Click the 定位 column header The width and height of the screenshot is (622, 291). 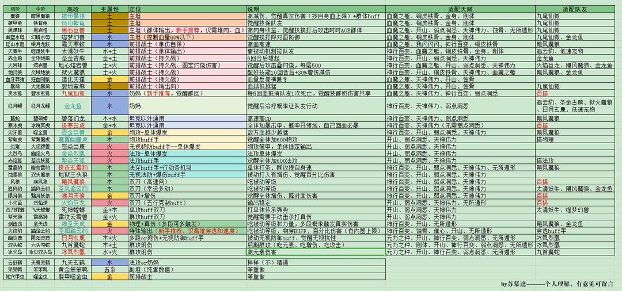click(187, 9)
